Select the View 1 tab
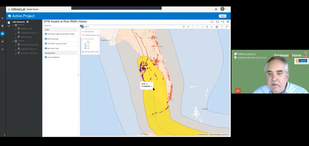 click(87, 27)
